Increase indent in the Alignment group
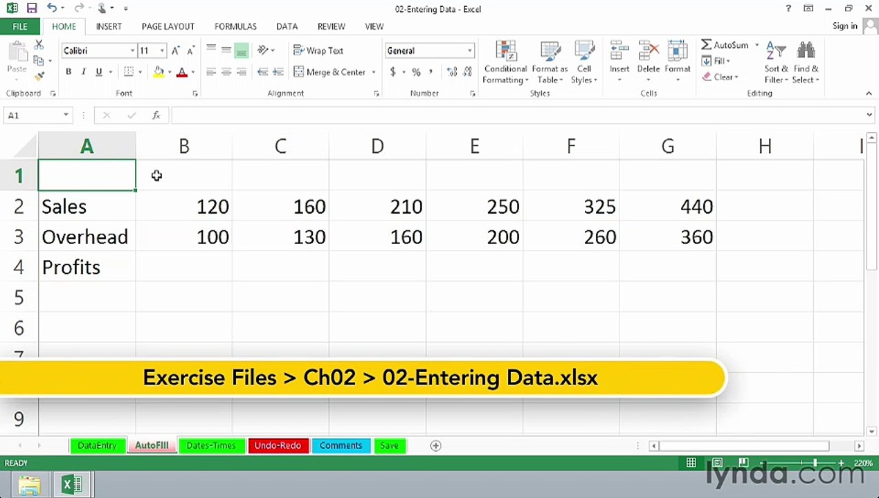The width and height of the screenshot is (879, 498). coord(278,72)
